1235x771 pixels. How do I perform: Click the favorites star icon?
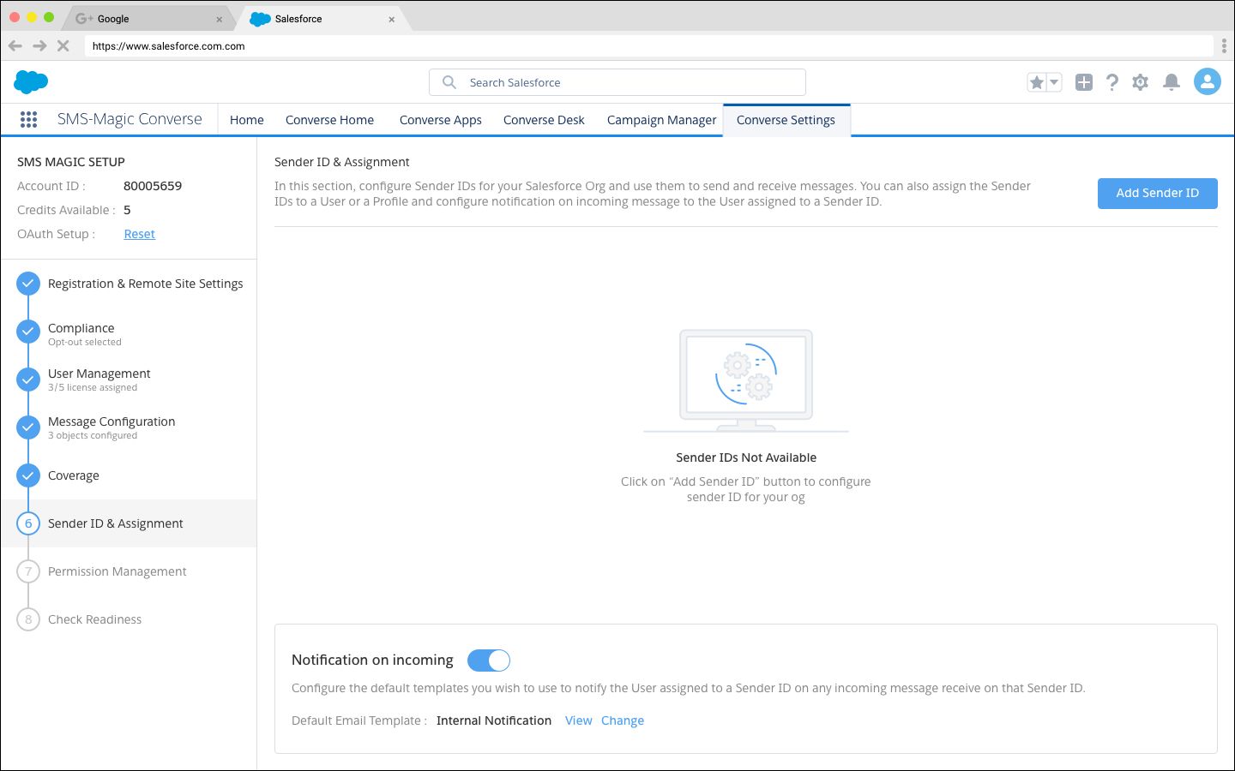tap(1037, 82)
